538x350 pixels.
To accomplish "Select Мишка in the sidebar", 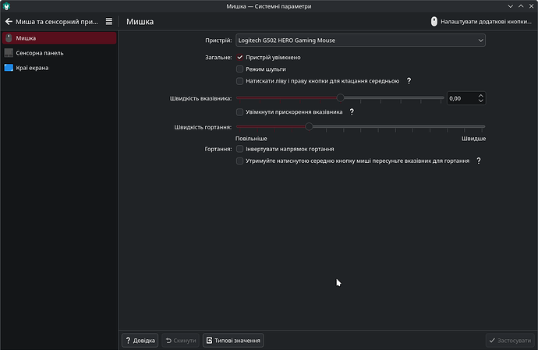I will (x=59, y=38).
